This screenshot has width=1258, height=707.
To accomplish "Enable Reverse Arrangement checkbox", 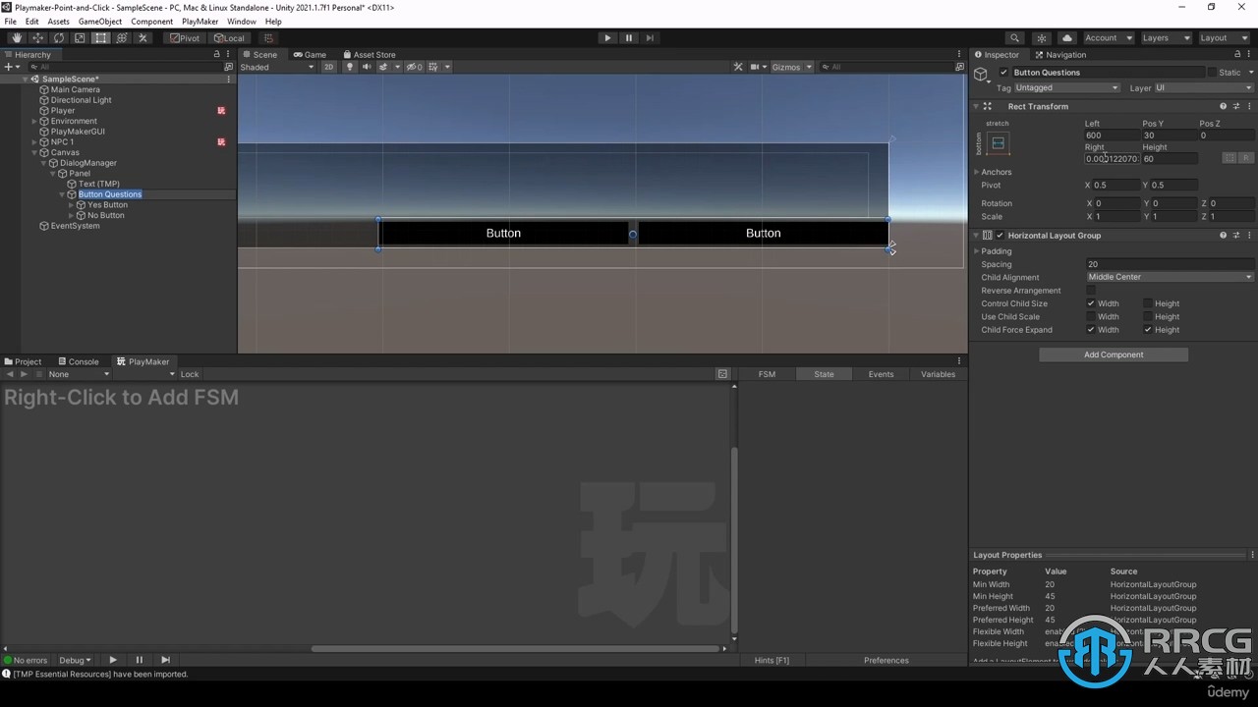I will pos(1091,291).
